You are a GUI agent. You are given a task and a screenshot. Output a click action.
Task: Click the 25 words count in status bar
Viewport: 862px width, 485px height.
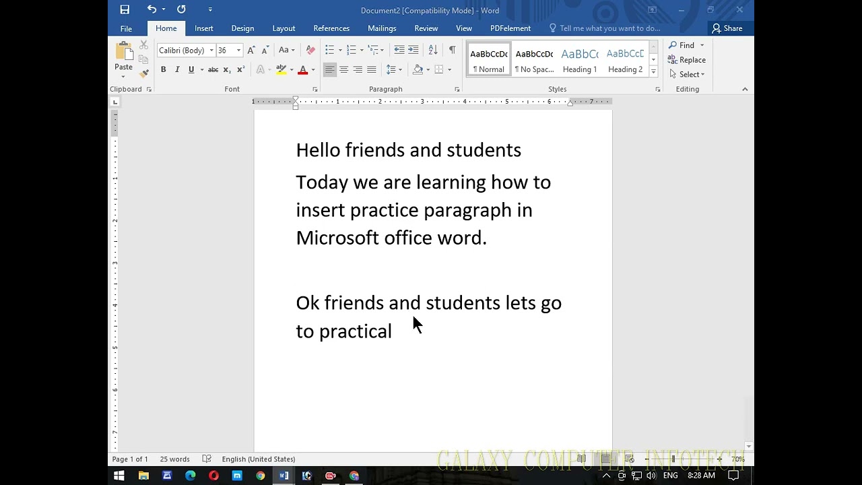point(174,459)
